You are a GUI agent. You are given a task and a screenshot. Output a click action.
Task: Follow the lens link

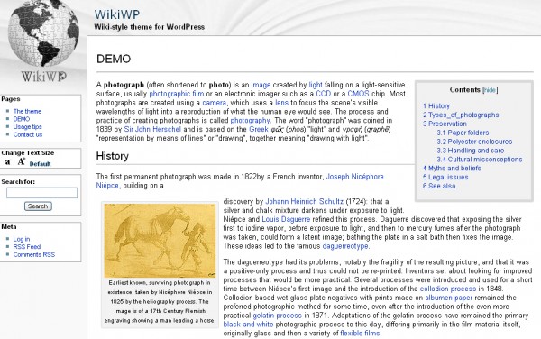coord(281,103)
